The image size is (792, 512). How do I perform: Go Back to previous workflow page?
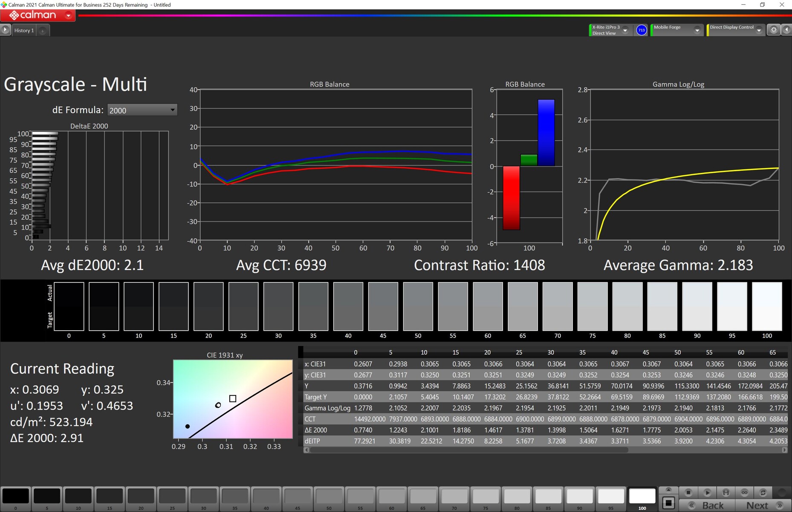tap(706, 505)
